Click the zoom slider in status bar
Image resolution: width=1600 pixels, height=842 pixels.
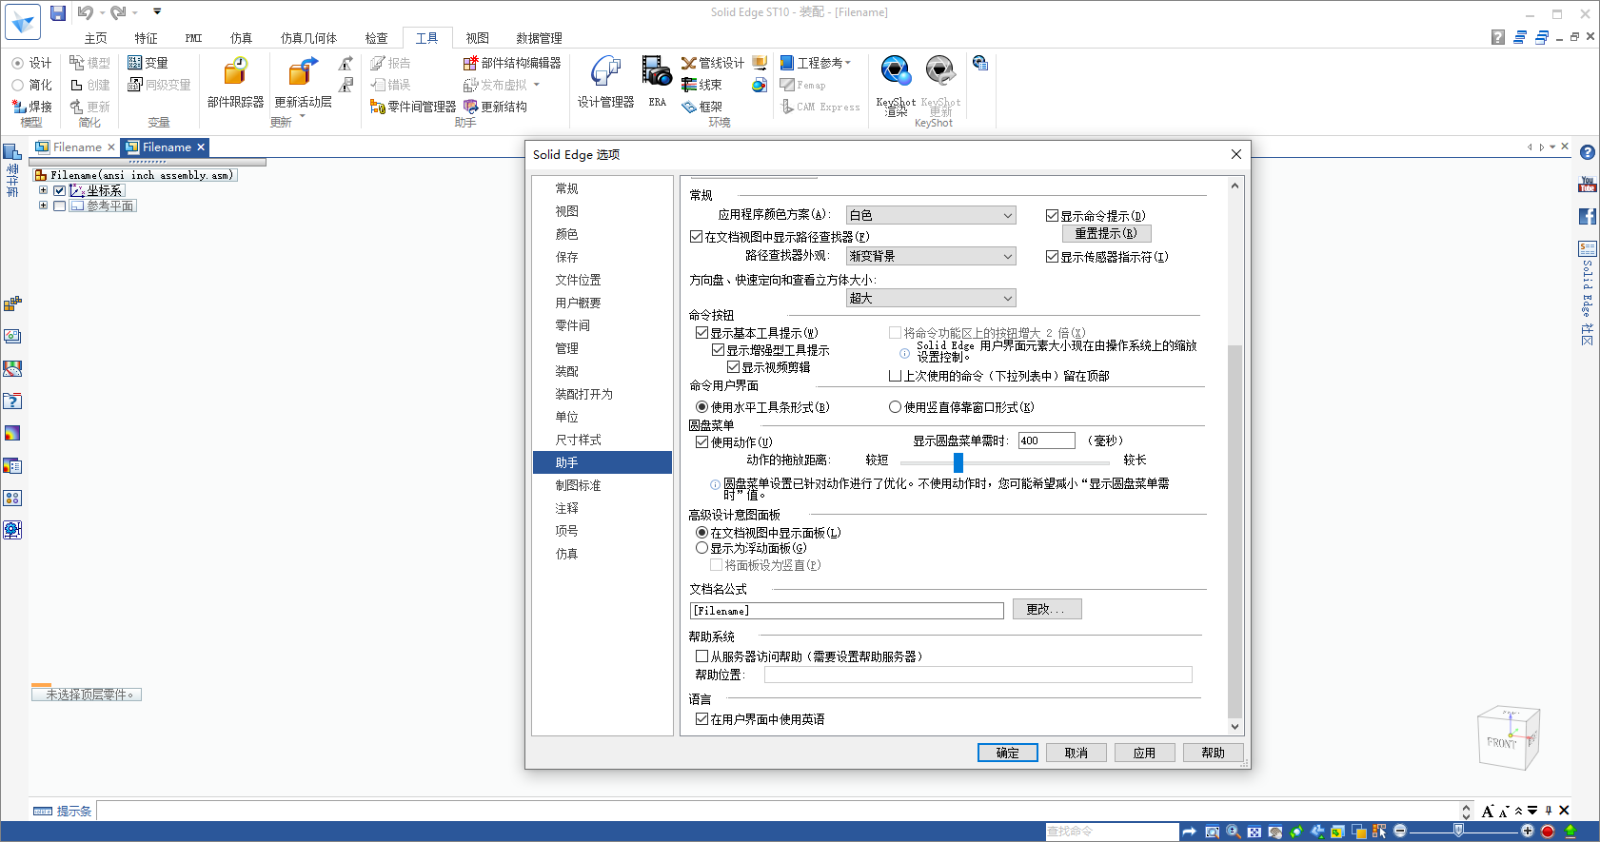click(1458, 831)
